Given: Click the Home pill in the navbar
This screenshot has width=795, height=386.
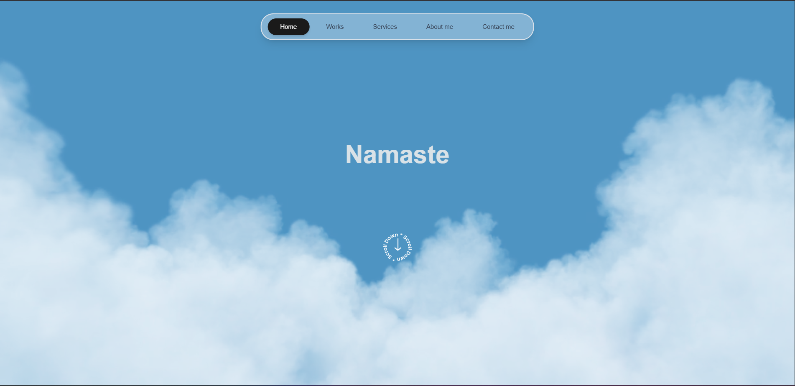Looking at the screenshot, I should coord(288,27).
